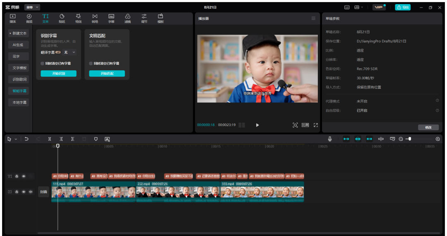Click the microphone record icon
This screenshot has height=236, width=447.
330,139
